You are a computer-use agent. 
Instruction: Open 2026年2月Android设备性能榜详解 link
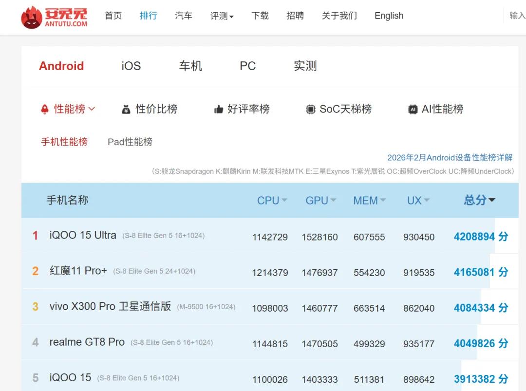(x=450, y=158)
